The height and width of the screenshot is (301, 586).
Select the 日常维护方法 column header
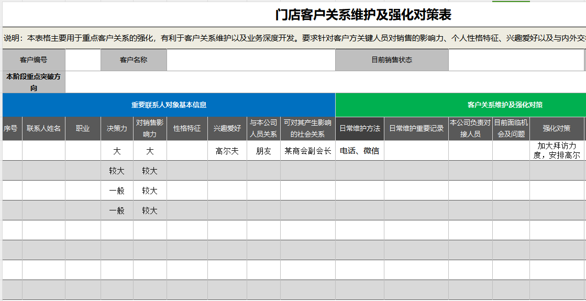(x=359, y=128)
